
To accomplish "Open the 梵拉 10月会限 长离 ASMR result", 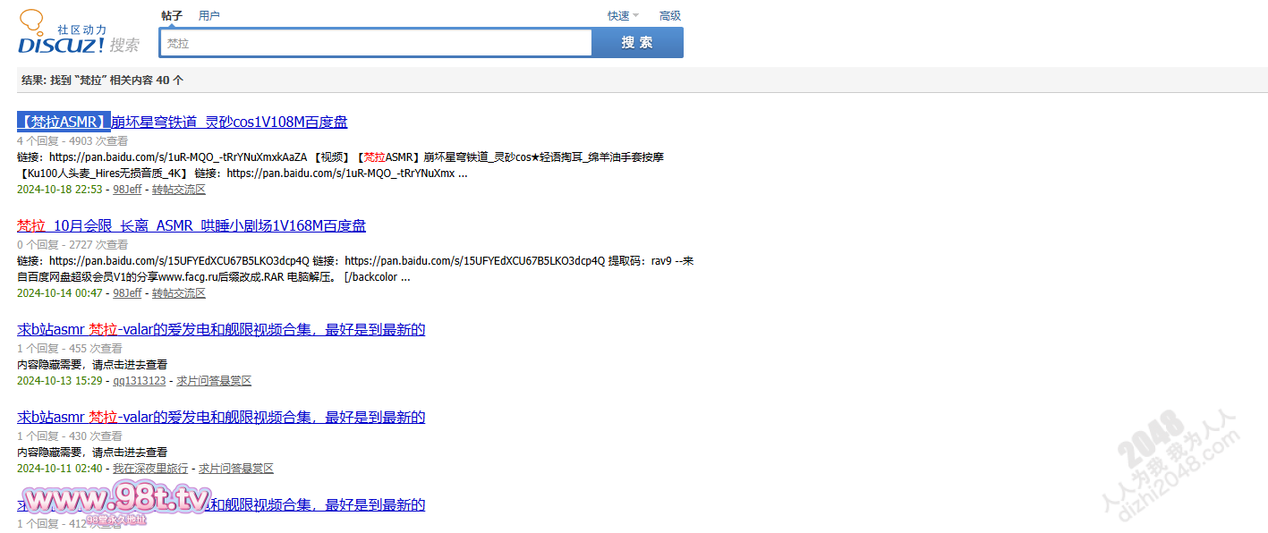I will coord(191,225).
